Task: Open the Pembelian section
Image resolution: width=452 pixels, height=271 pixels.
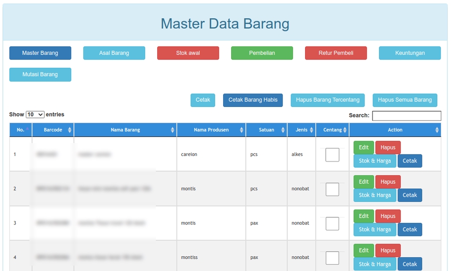Action: click(262, 53)
